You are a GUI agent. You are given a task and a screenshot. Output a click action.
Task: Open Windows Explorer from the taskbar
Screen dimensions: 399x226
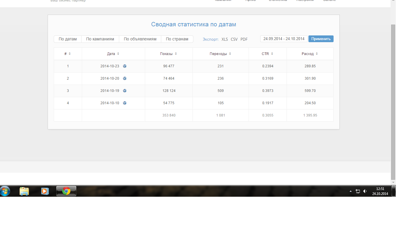coord(24,191)
